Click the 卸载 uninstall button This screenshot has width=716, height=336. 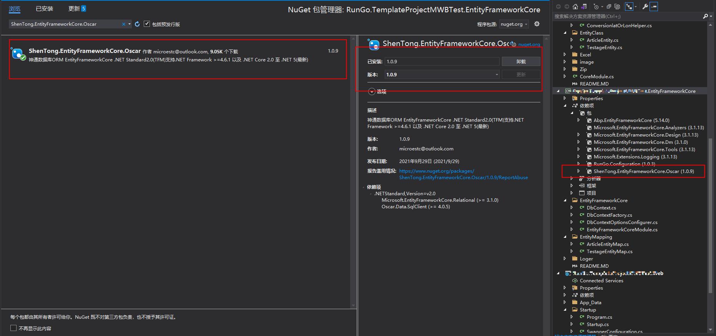521,61
